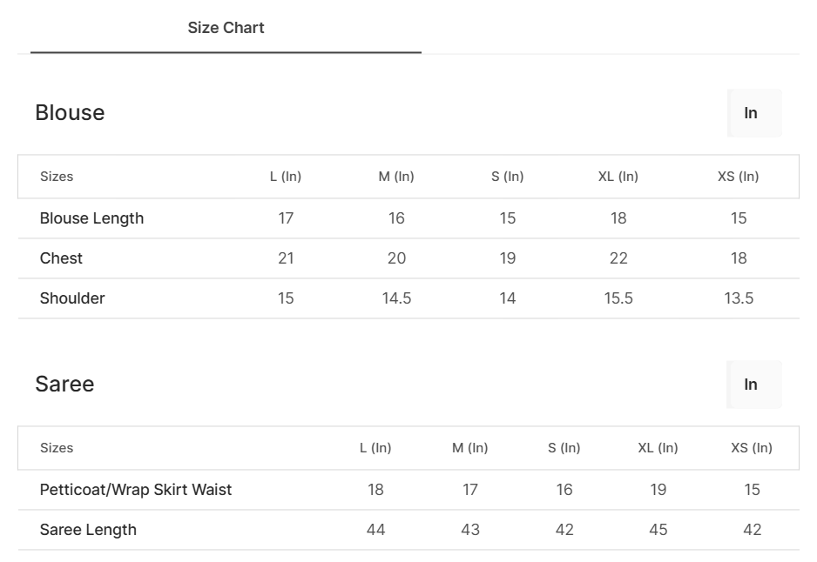Select Petticoat waist value 16 for size S
Viewport: 817px width, 562px height.
tap(564, 490)
